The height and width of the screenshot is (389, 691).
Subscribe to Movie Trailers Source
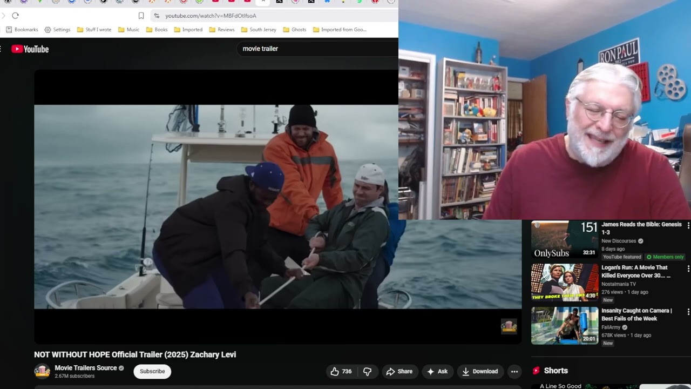coord(152,371)
